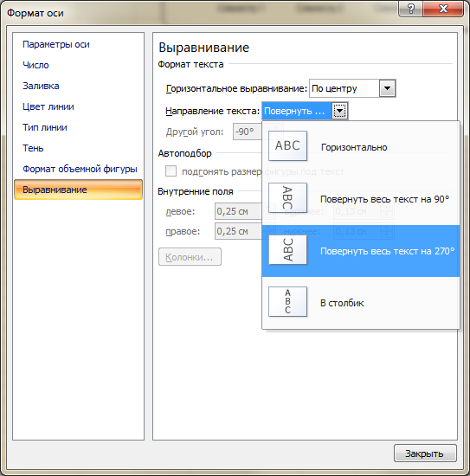Switch to the Тень section
This screenshot has height=476, width=470.
(33, 148)
